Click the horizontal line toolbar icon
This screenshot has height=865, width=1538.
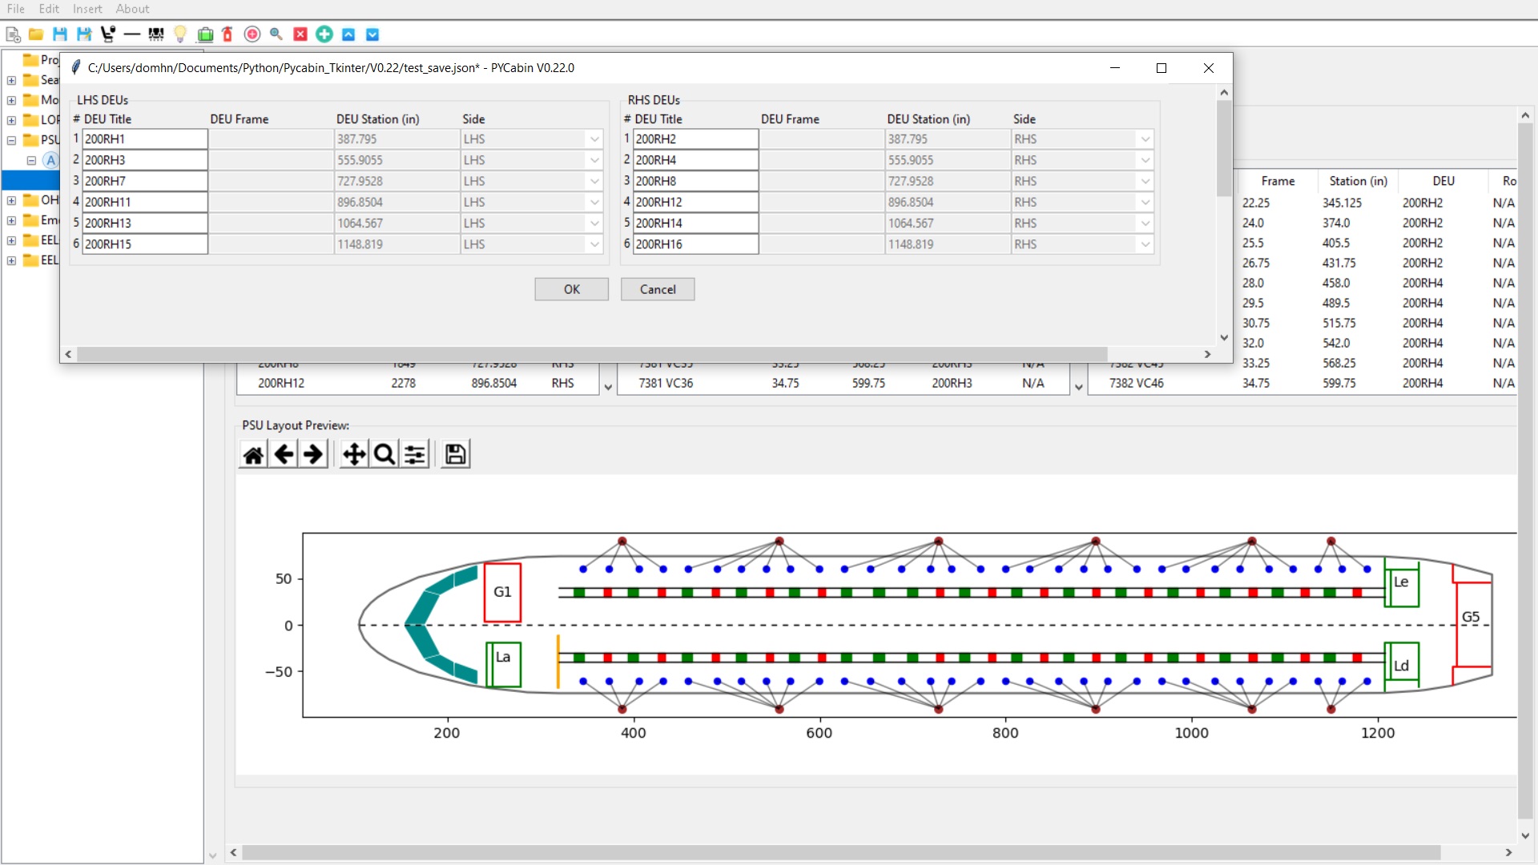click(x=132, y=34)
